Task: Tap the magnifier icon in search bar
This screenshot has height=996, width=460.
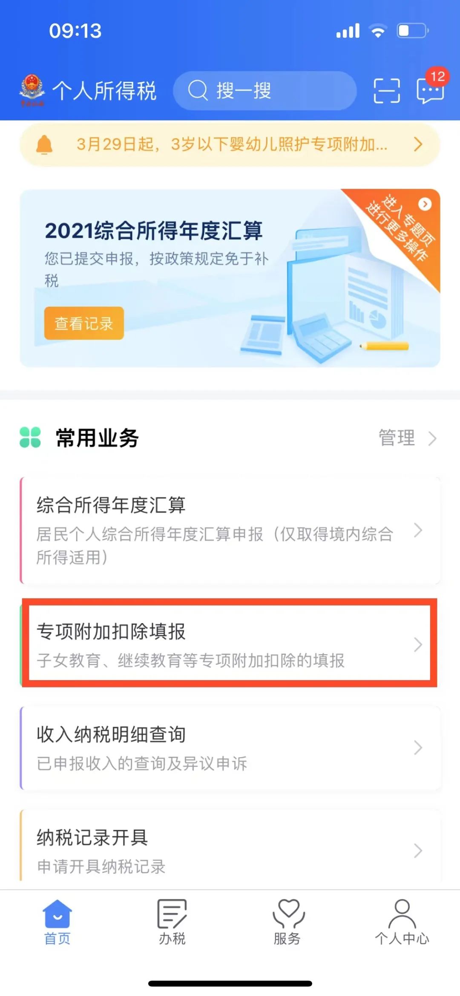Action: click(198, 91)
